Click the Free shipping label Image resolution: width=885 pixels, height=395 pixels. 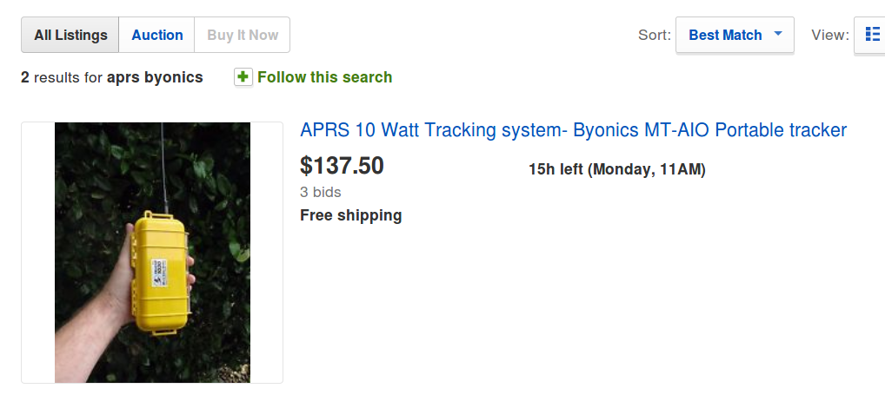(350, 215)
